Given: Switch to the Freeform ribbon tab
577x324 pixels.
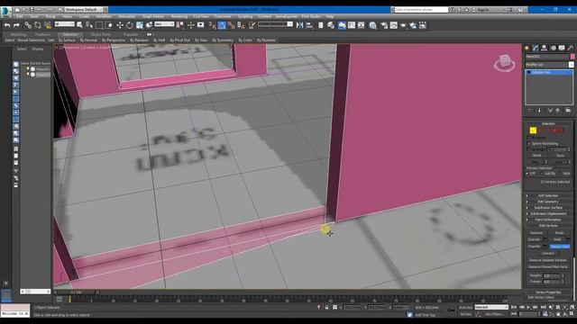Looking at the screenshot, I should tap(42, 34).
